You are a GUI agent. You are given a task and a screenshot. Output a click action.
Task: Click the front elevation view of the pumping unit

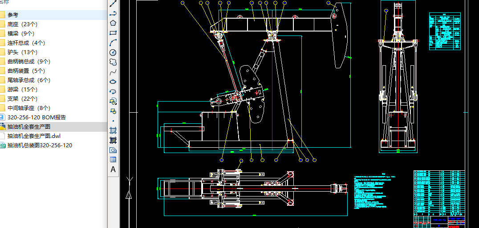pos(398,76)
